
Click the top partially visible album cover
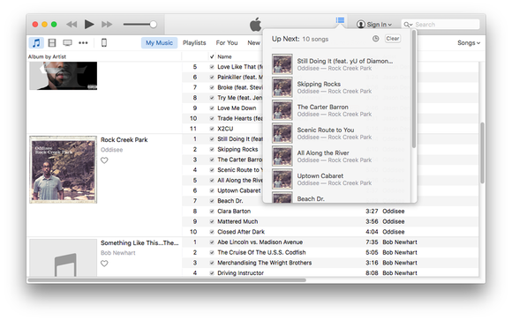[64, 76]
